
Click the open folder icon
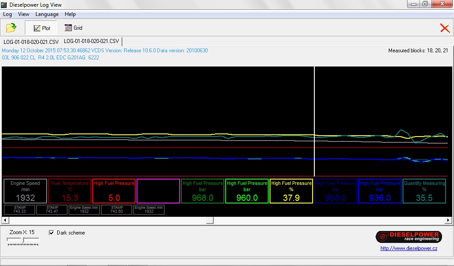(11, 28)
